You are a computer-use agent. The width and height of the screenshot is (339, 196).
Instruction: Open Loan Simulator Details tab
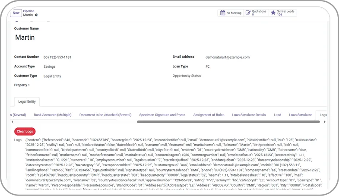point(249,115)
